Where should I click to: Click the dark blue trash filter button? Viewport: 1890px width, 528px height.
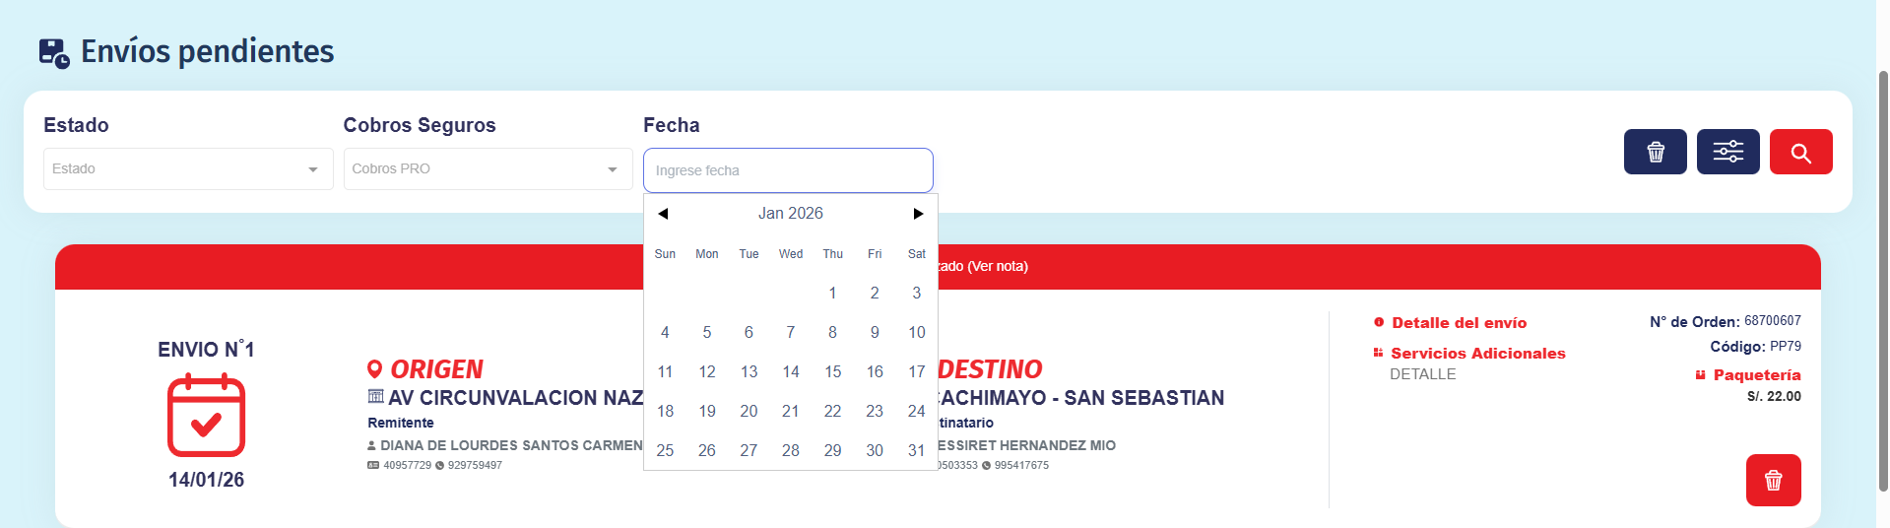(1655, 152)
